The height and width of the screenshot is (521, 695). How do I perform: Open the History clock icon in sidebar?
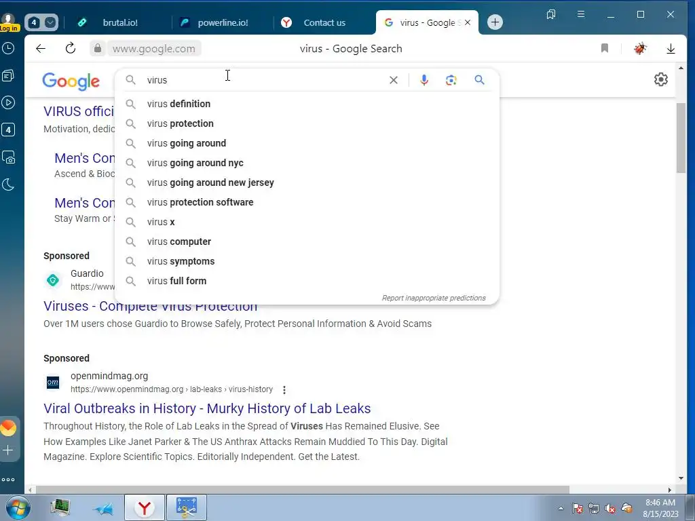8,48
